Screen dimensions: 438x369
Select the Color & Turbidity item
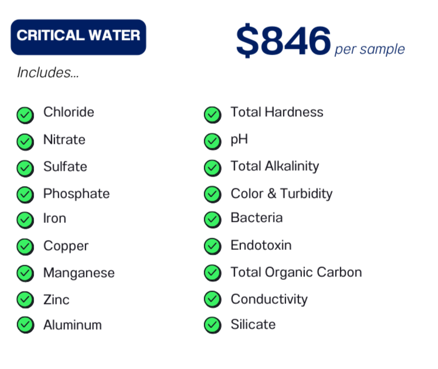point(281,194)
